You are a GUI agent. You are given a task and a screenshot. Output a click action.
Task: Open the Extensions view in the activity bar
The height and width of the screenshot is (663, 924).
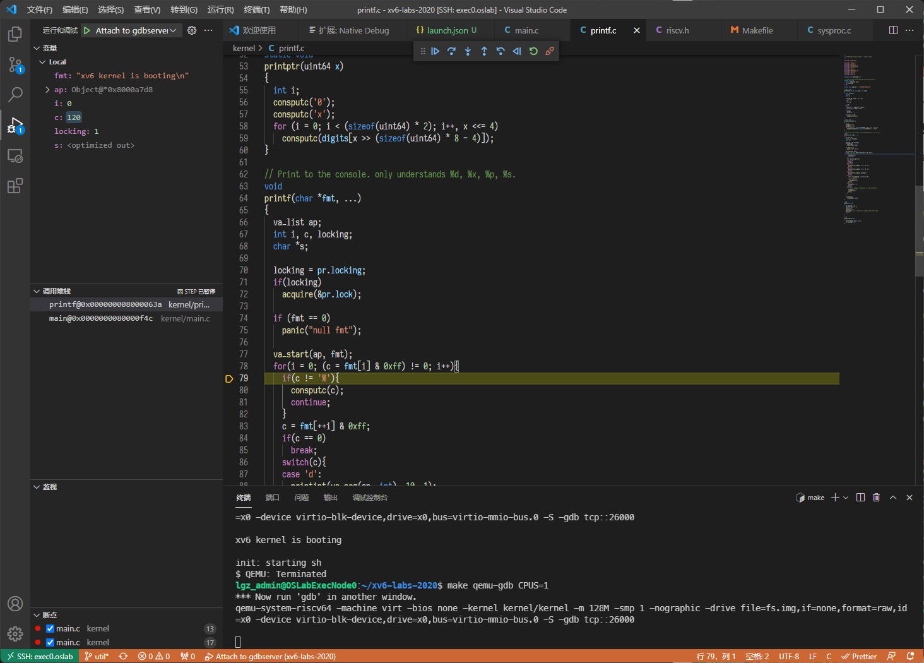point(15,186)
